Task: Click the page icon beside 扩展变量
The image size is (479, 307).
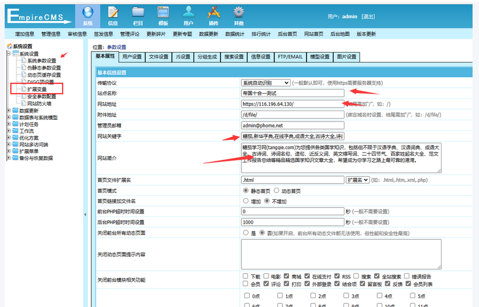Action: coord(23,89)
